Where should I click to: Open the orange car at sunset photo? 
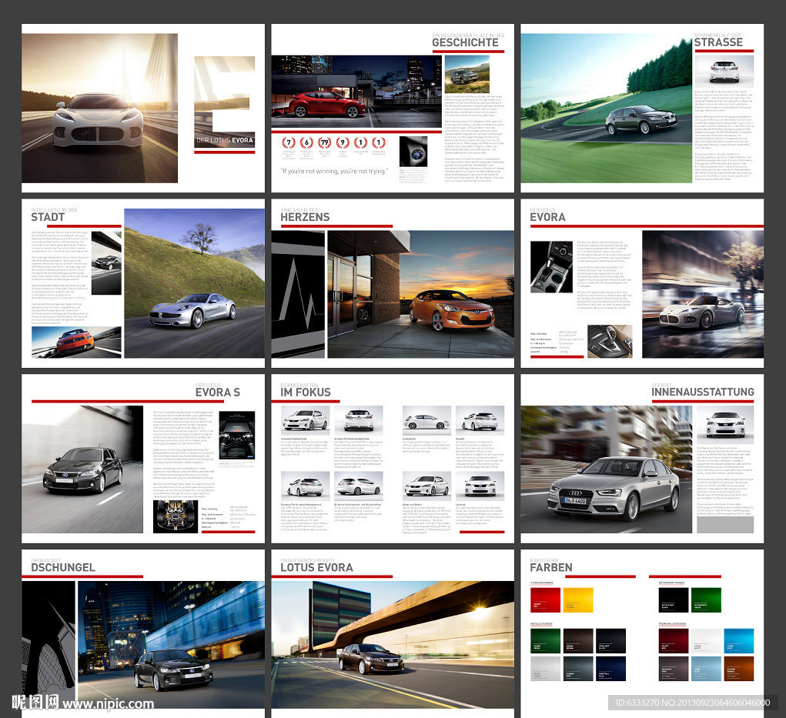pyautogui.click(x=420, y=294)
